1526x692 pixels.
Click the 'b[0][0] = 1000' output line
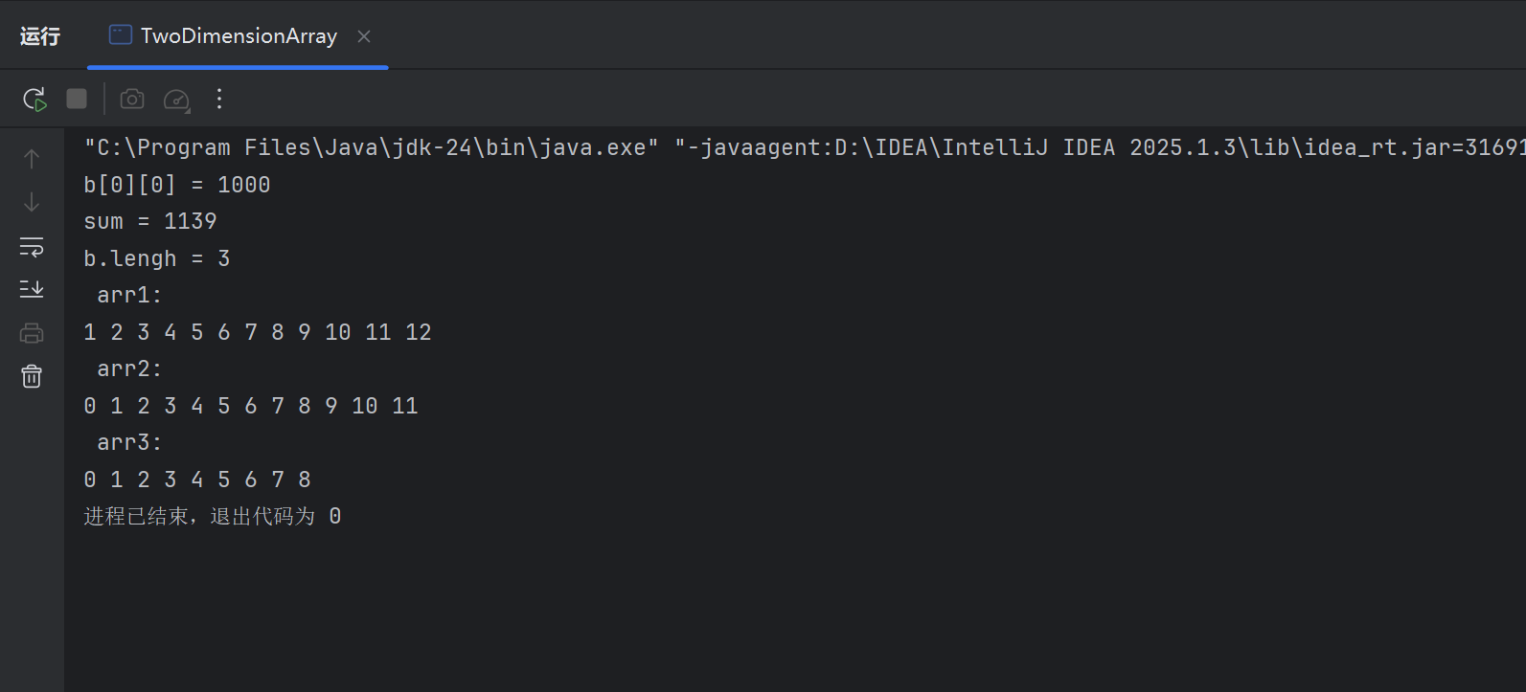[x=176, y=185]
